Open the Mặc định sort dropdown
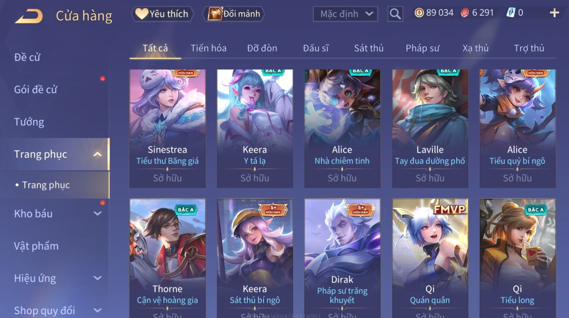The image size is (569, 318). click(345, 14)
